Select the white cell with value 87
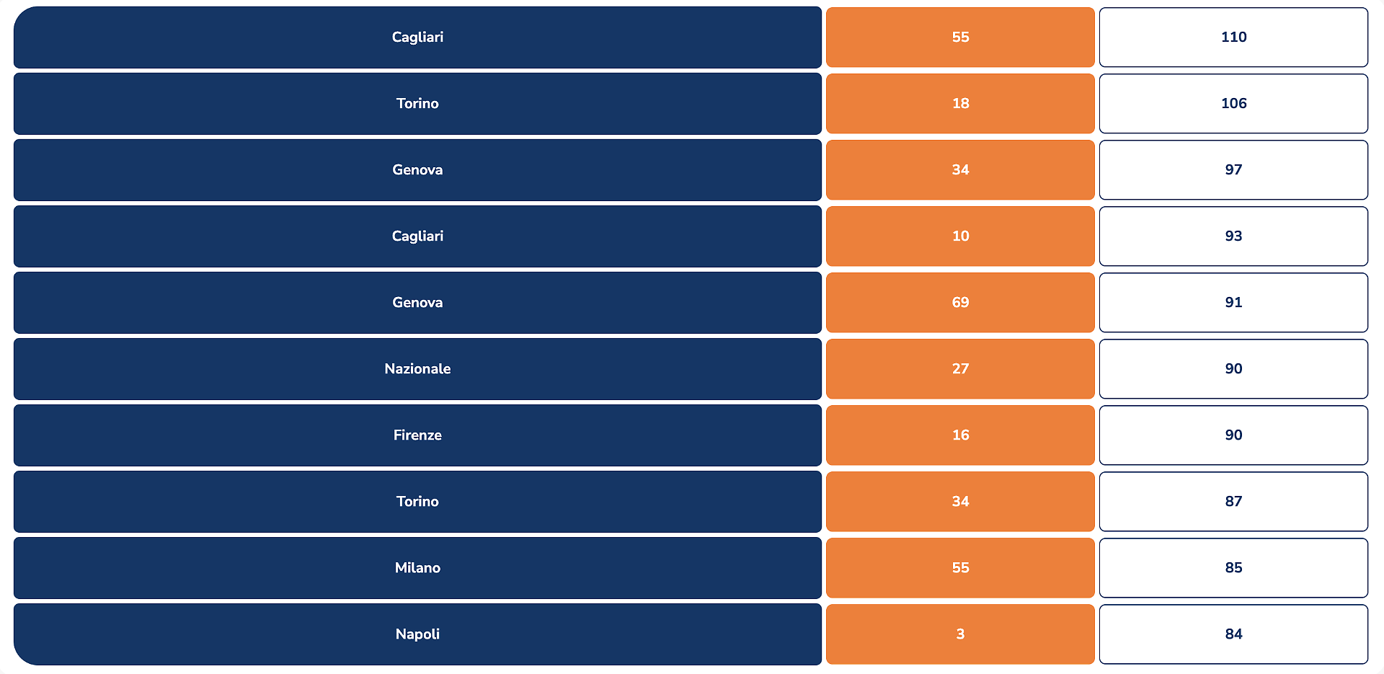The image size is (1384, 674). [x=1233, y=502]
